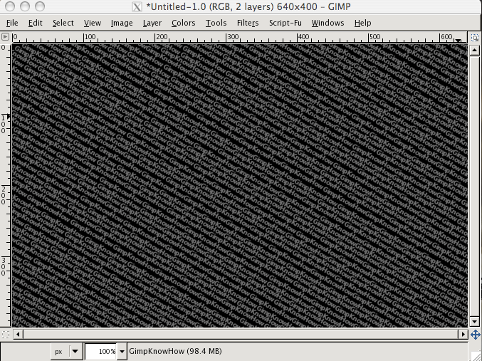The width and height of the screenshot is (482, 361).
Task: Click the horizontal scrollbar left arrow
Action: (18, 334)
